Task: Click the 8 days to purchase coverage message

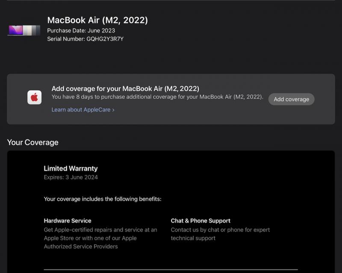Action: pos(157,97)
